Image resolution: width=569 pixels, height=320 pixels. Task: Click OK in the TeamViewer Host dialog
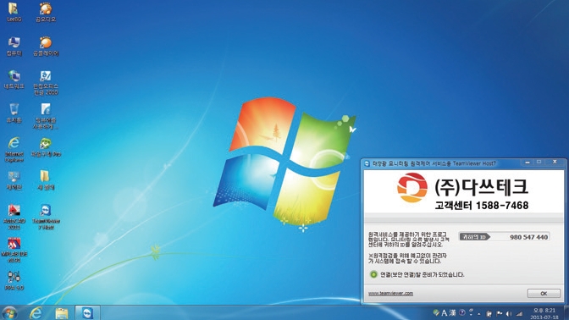(x=544, y=294)
